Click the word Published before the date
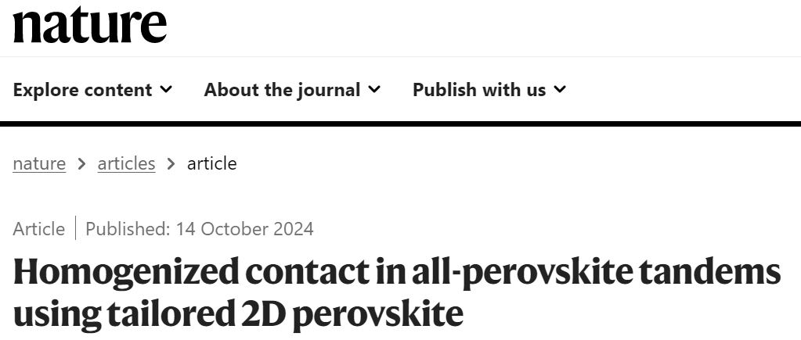The width and height of the screenshot is (801, 340). tap(125, 229)
